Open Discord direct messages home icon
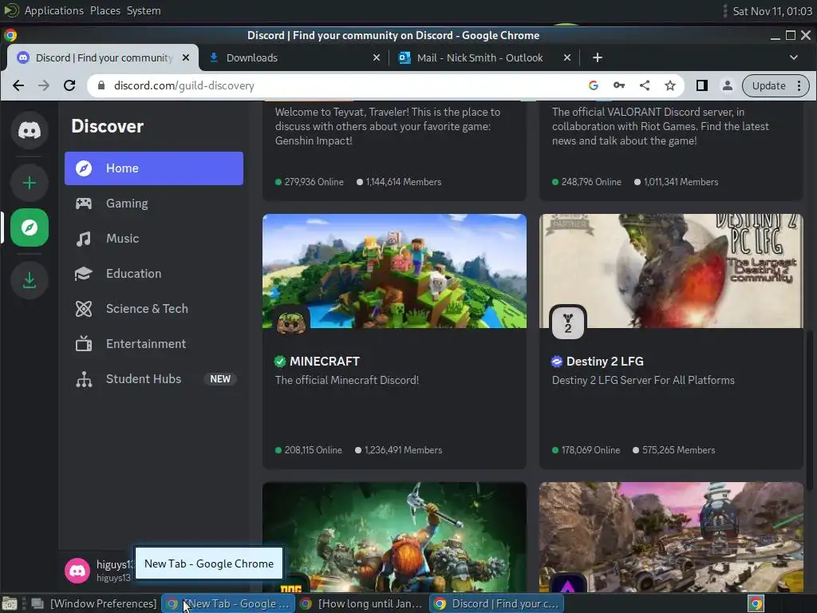This screenshot has height=613, width=817. 30,130
